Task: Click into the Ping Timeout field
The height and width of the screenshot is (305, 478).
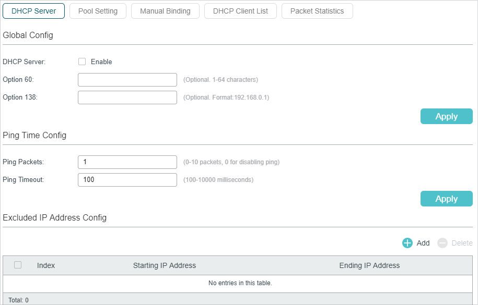Action: click(127, 179)
